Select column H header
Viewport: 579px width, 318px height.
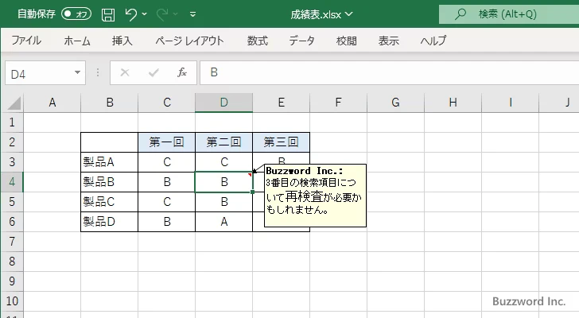point(453,103)
